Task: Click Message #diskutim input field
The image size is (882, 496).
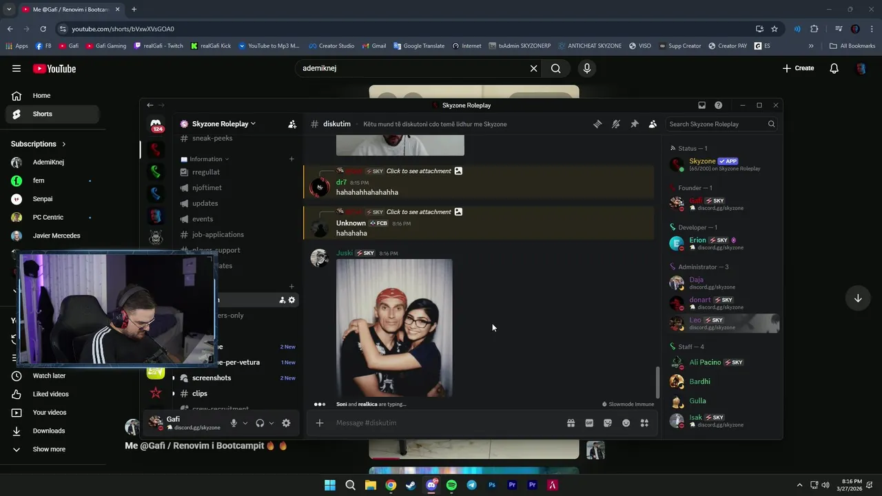Action: click(444, 423)
